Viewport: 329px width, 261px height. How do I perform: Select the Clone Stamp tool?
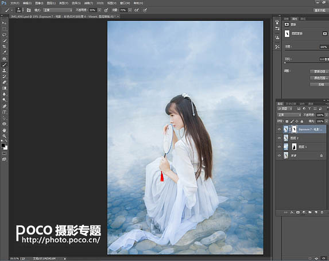coord(4,71)
